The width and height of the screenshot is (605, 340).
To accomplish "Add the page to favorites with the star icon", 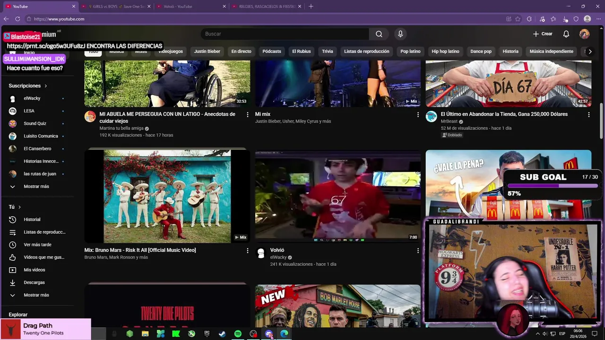I will coord(518,19).
